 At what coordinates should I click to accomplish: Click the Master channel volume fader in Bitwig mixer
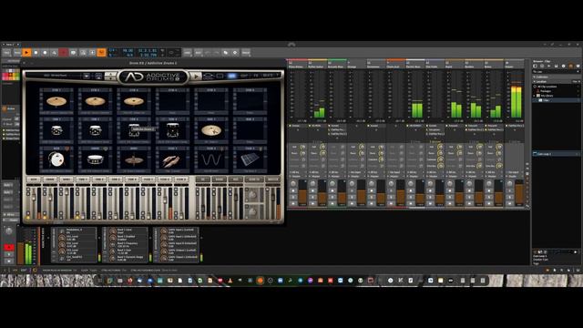(519, 192)
